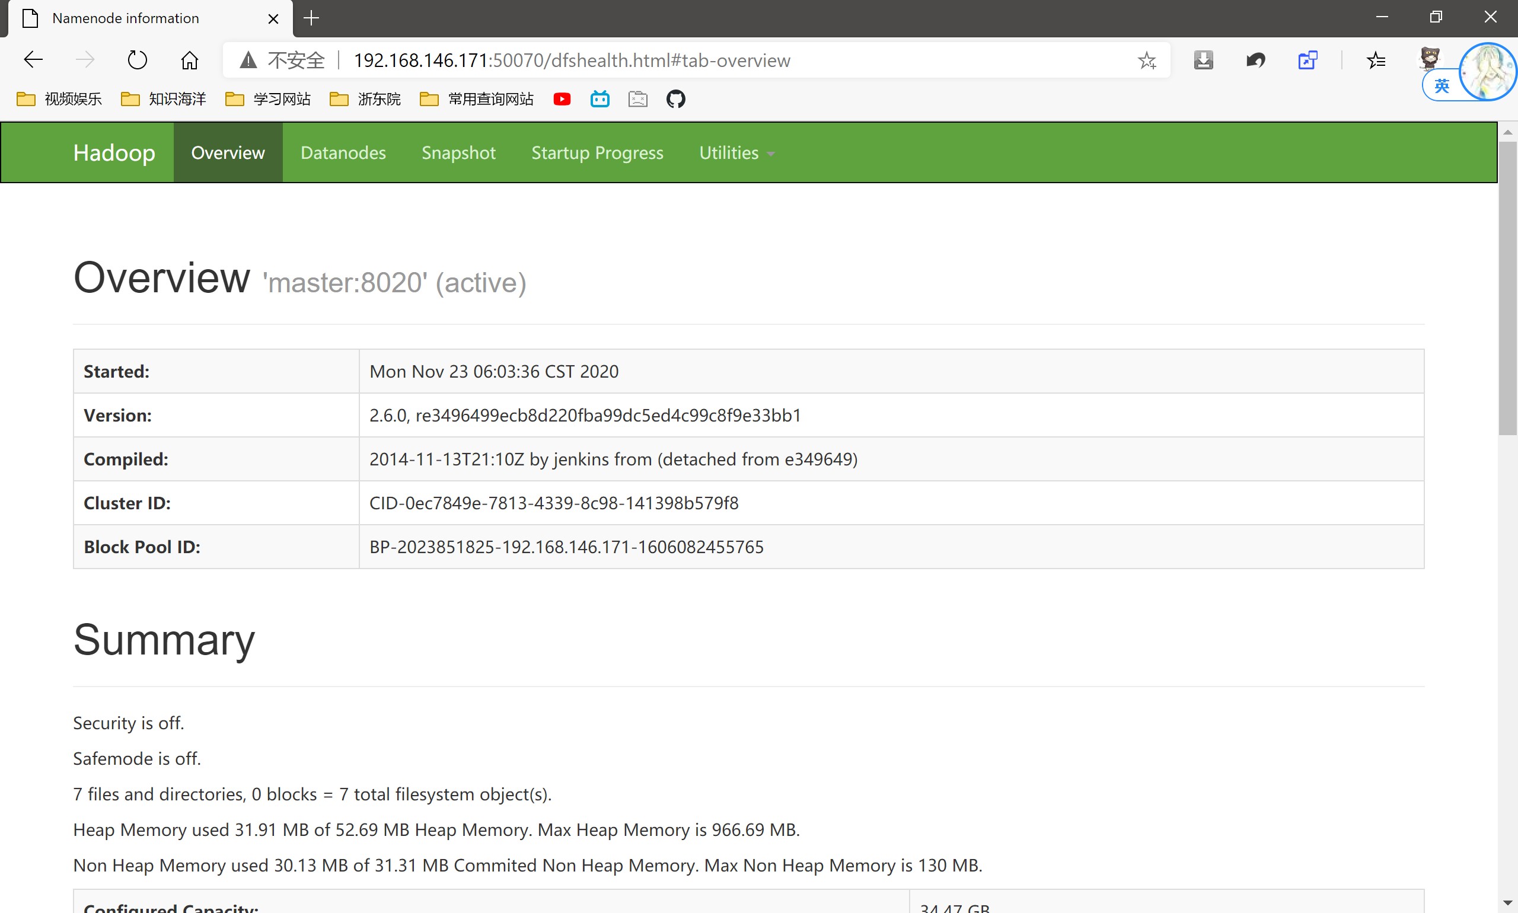Screen dimensions: 1518x913
Task: Open the Snapshot tab
Action: click(458, 152)
